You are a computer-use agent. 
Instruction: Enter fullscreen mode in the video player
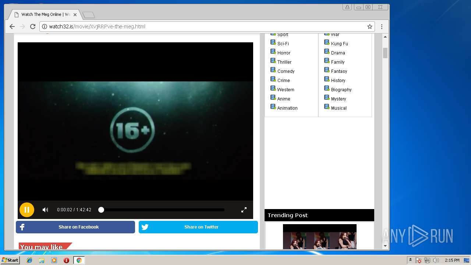coord(244,210)
